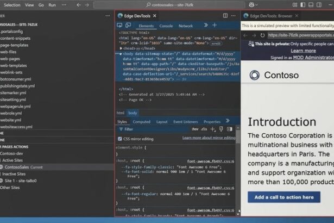Switch to the Console tab

(166, 26)
